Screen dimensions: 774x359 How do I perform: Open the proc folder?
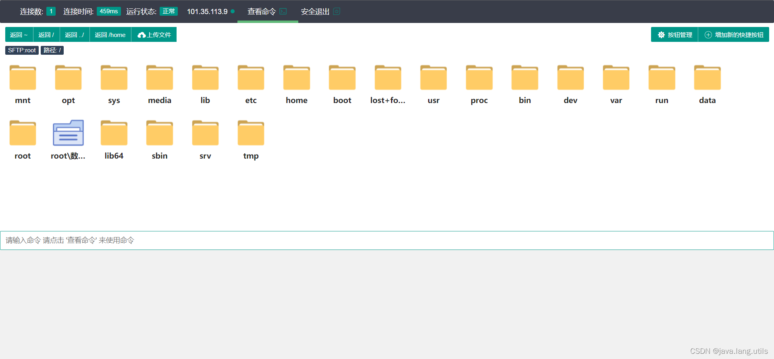point(479,78)
